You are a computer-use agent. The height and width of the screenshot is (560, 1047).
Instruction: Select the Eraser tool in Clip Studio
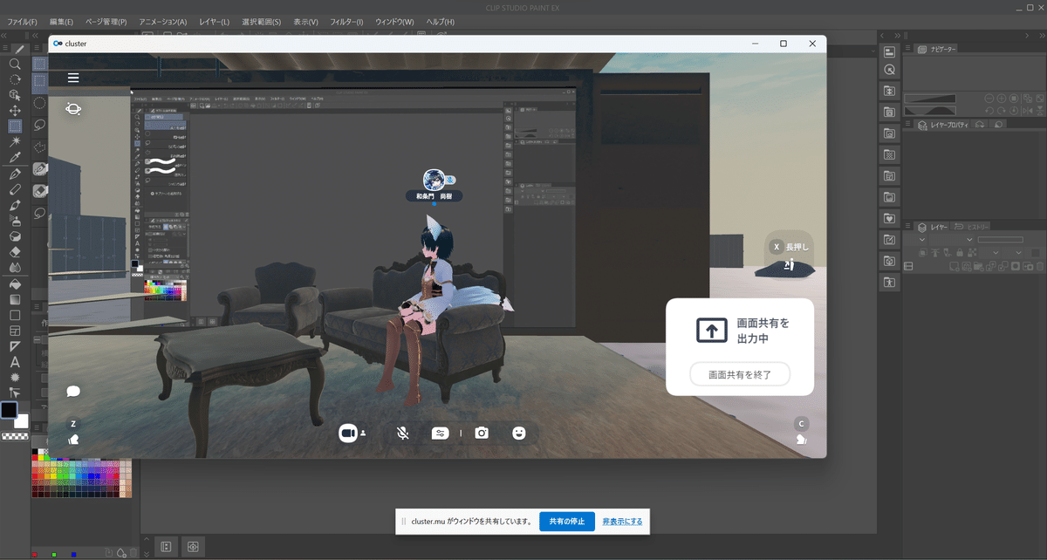point(15,252)
